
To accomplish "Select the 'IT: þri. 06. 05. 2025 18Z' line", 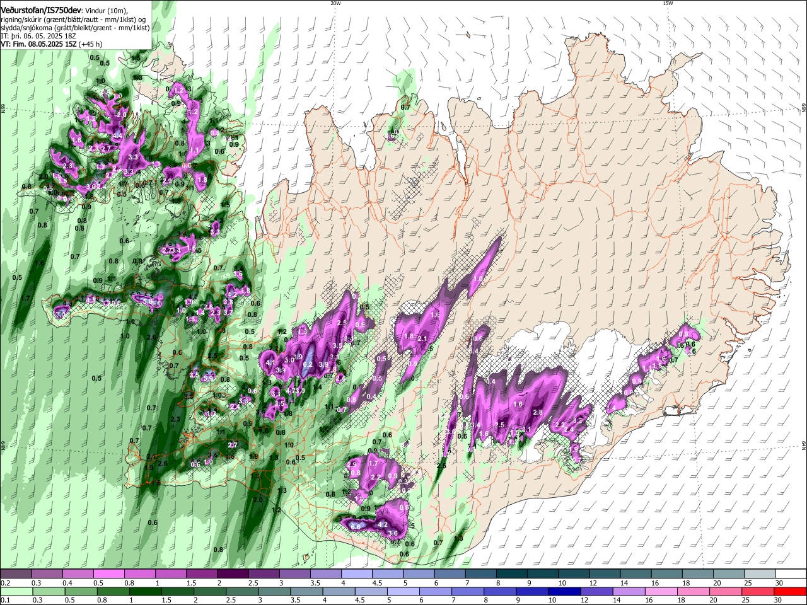I will tap(38, 37).
